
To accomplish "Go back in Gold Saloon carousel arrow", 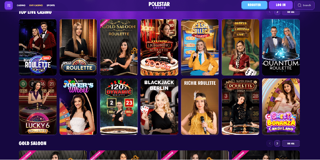I will 269,143.
